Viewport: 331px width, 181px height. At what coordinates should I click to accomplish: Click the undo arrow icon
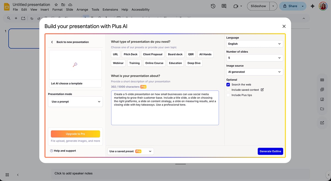pos(32,18)
